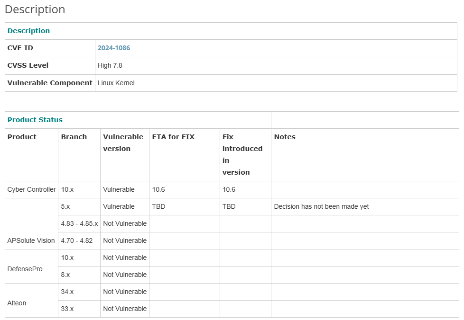Click the '4.83 - 4.85.x' branch cell

click(79, 223)
